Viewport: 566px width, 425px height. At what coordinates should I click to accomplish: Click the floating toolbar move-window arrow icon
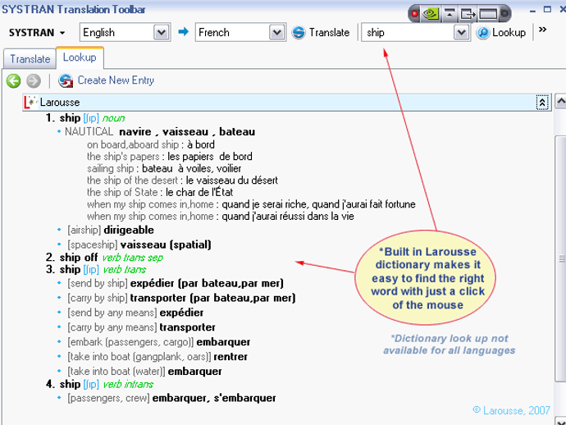[x=468, y=14]
